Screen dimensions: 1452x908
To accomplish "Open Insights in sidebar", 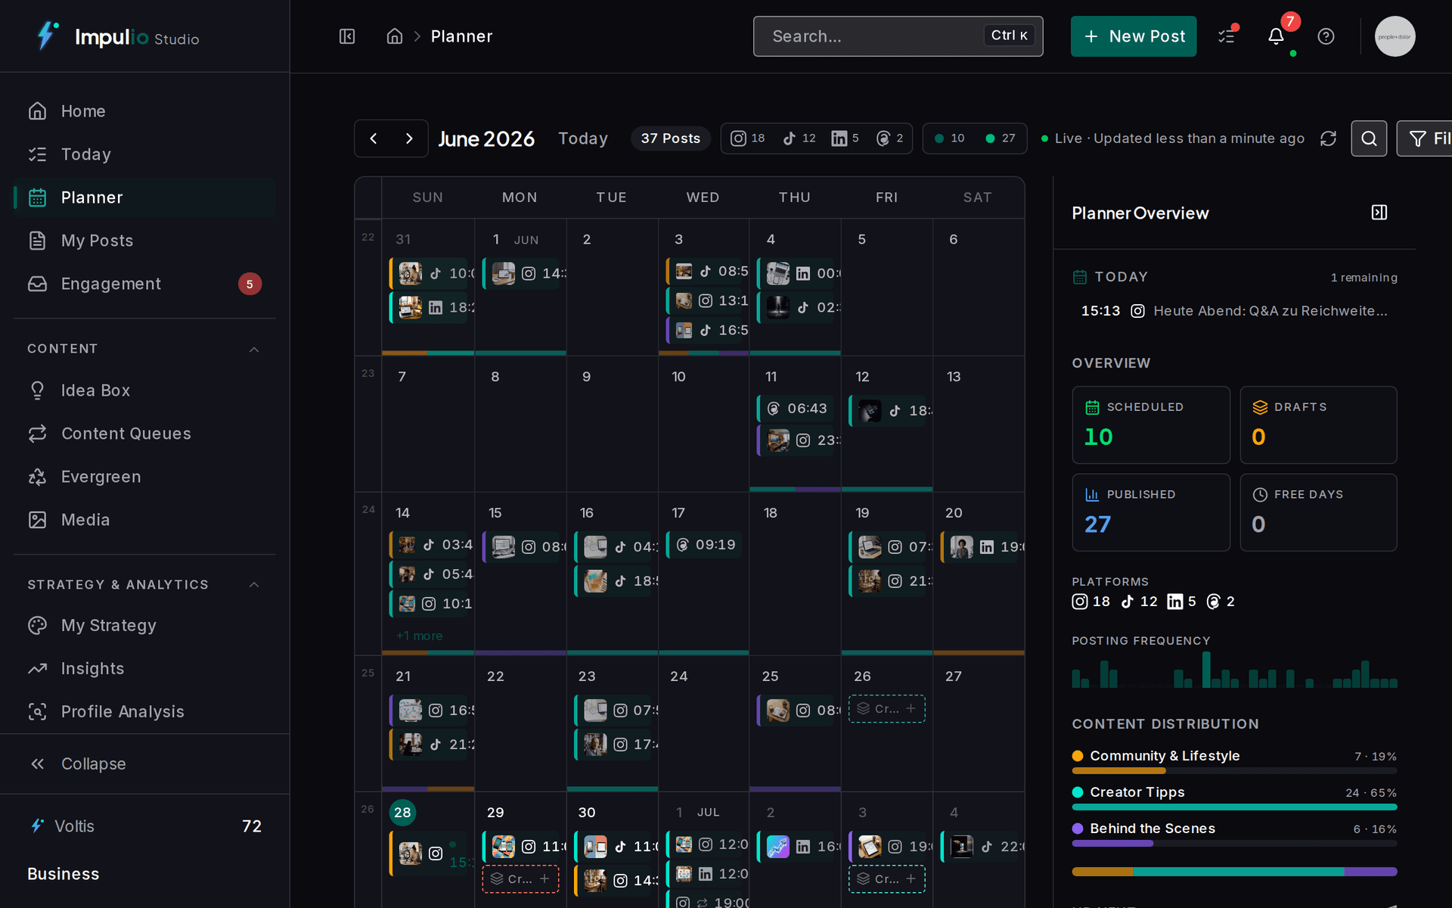I will pos(144,669).
